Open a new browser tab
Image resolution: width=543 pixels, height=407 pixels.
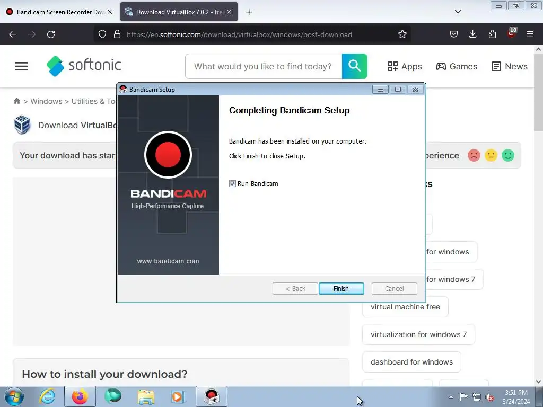[x=249, y=12]
